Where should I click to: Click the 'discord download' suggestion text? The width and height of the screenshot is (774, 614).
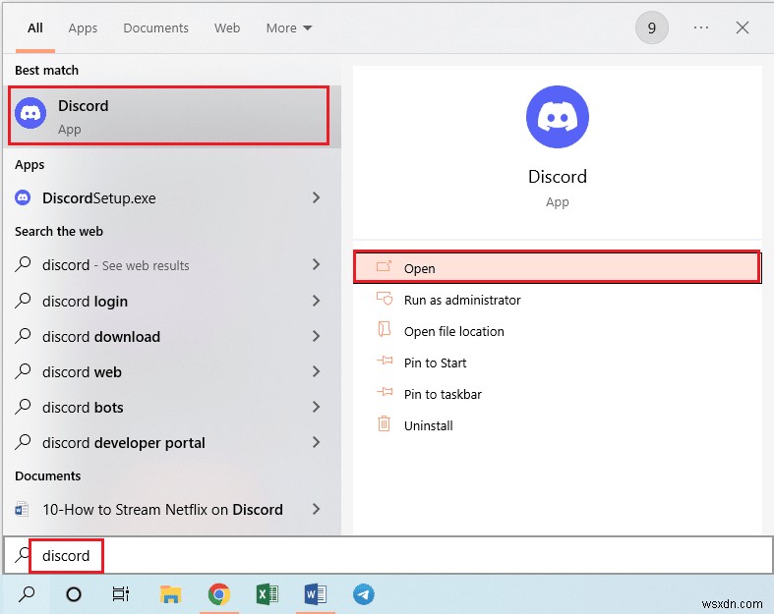101,336
